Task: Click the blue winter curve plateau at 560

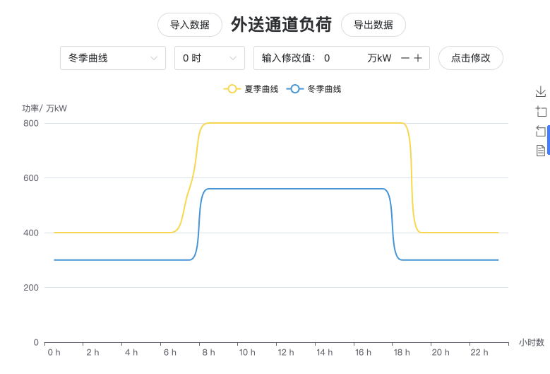Action: (297, 189)
